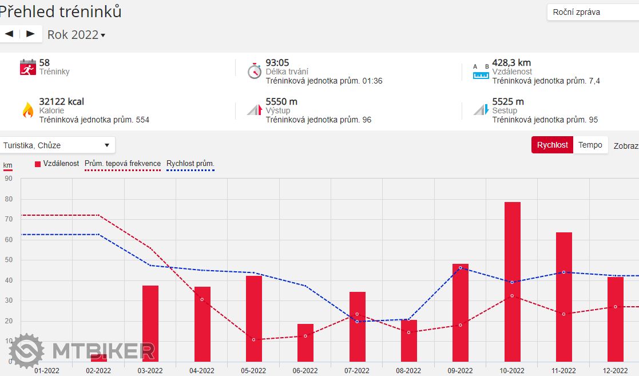This screenshot has height=376, width=639.
Task: Open the Rok 2022 year dropdown
Action: point(76,34)
